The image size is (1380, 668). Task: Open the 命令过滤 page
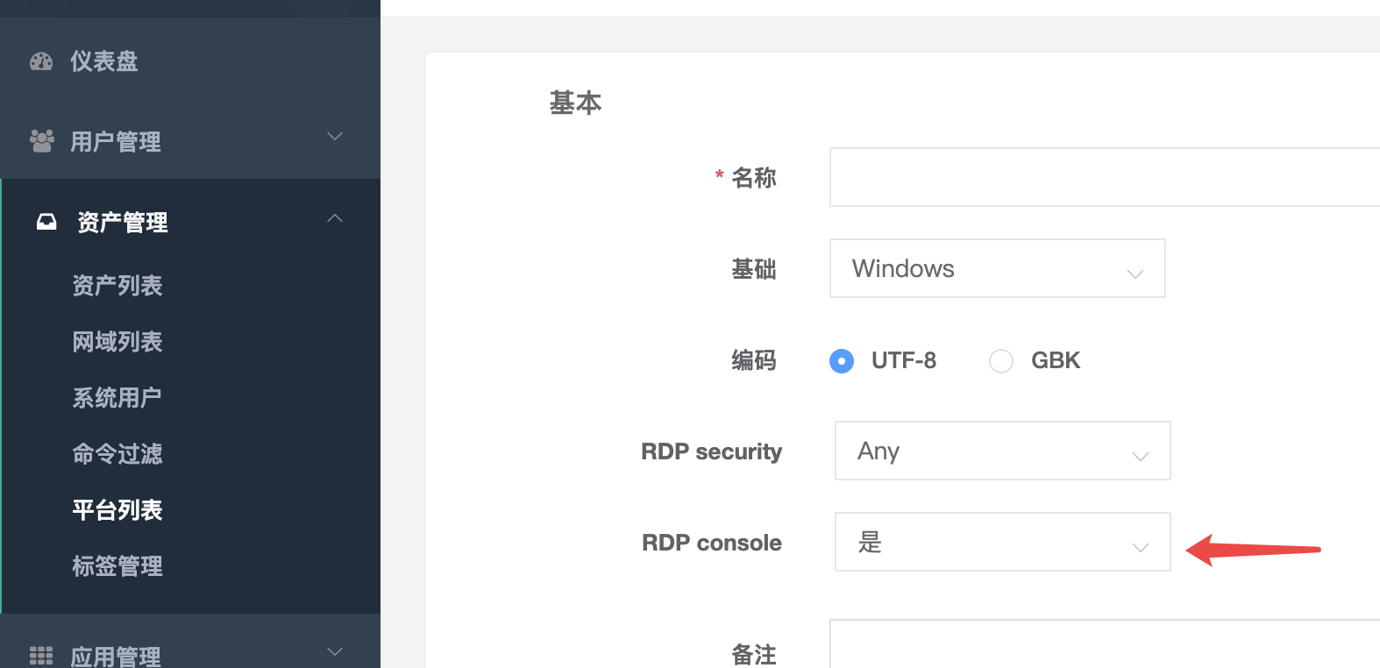[x=117, y=453]
